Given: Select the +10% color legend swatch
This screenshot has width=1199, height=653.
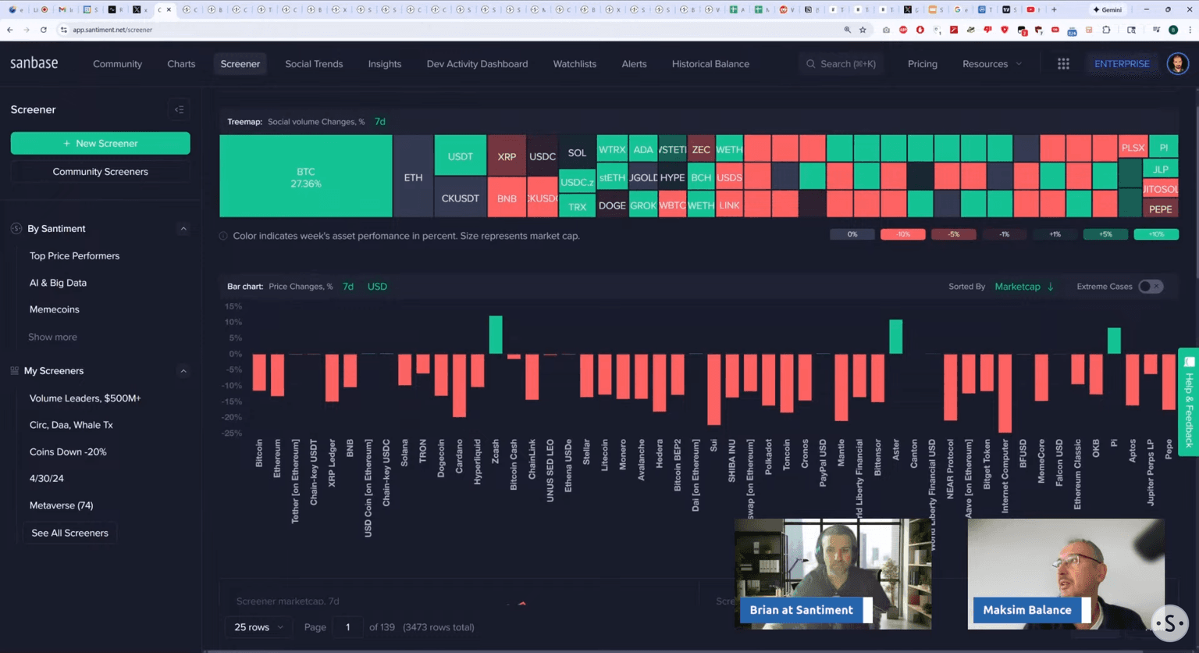Looking at the screenshot, I should click(1155, 234).
